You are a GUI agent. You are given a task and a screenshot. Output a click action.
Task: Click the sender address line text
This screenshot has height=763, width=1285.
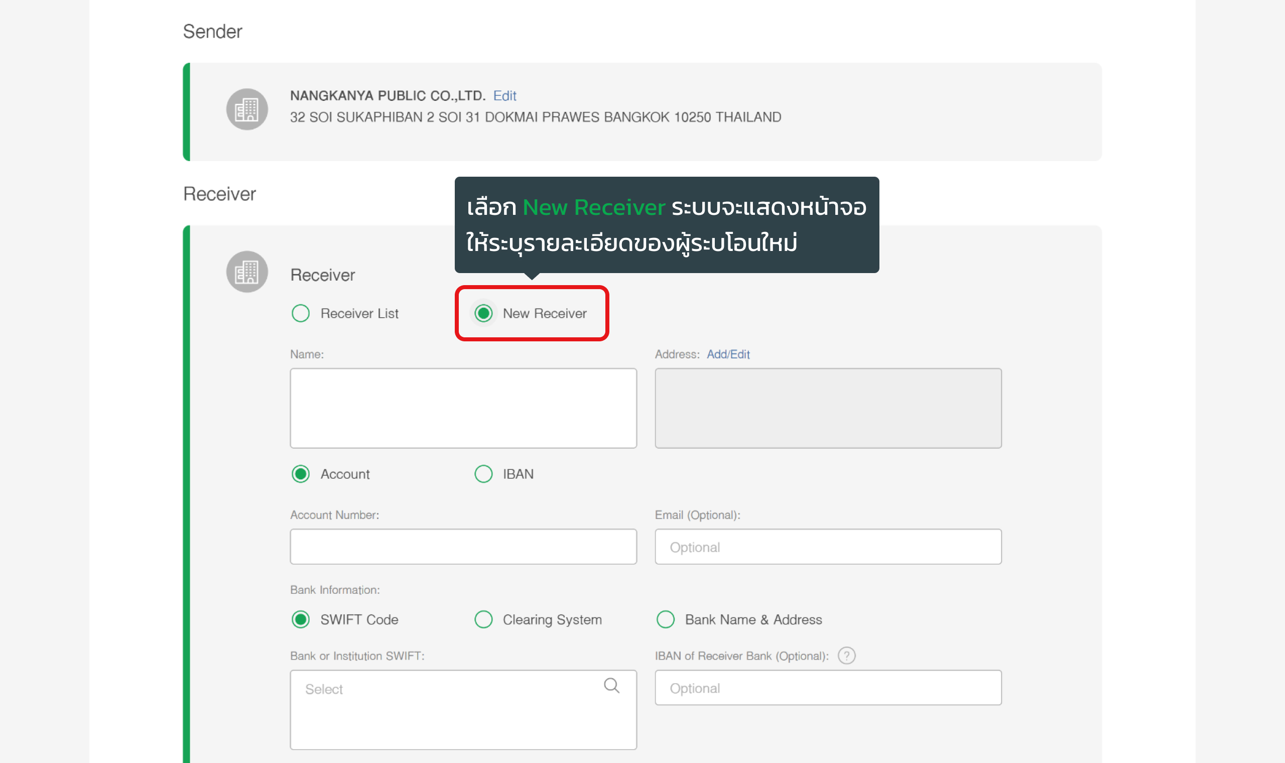536,117
